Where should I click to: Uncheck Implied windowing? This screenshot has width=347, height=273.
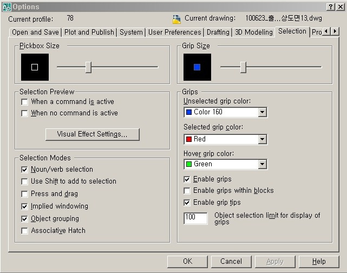click(24, 206)
